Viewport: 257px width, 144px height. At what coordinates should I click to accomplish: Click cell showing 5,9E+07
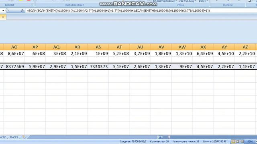(35, 66)
